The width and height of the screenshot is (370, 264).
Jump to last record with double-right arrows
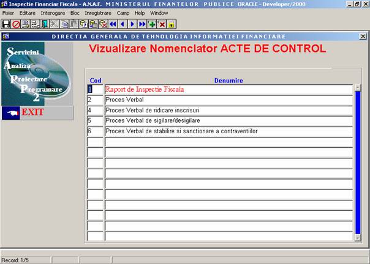click(x=142, y=24)
